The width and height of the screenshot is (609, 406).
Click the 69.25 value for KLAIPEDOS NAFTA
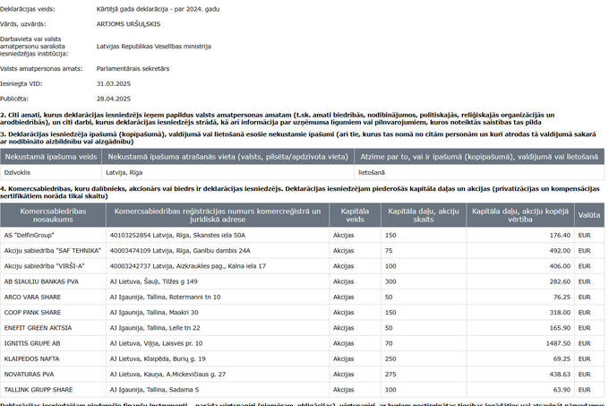(562, 358)
